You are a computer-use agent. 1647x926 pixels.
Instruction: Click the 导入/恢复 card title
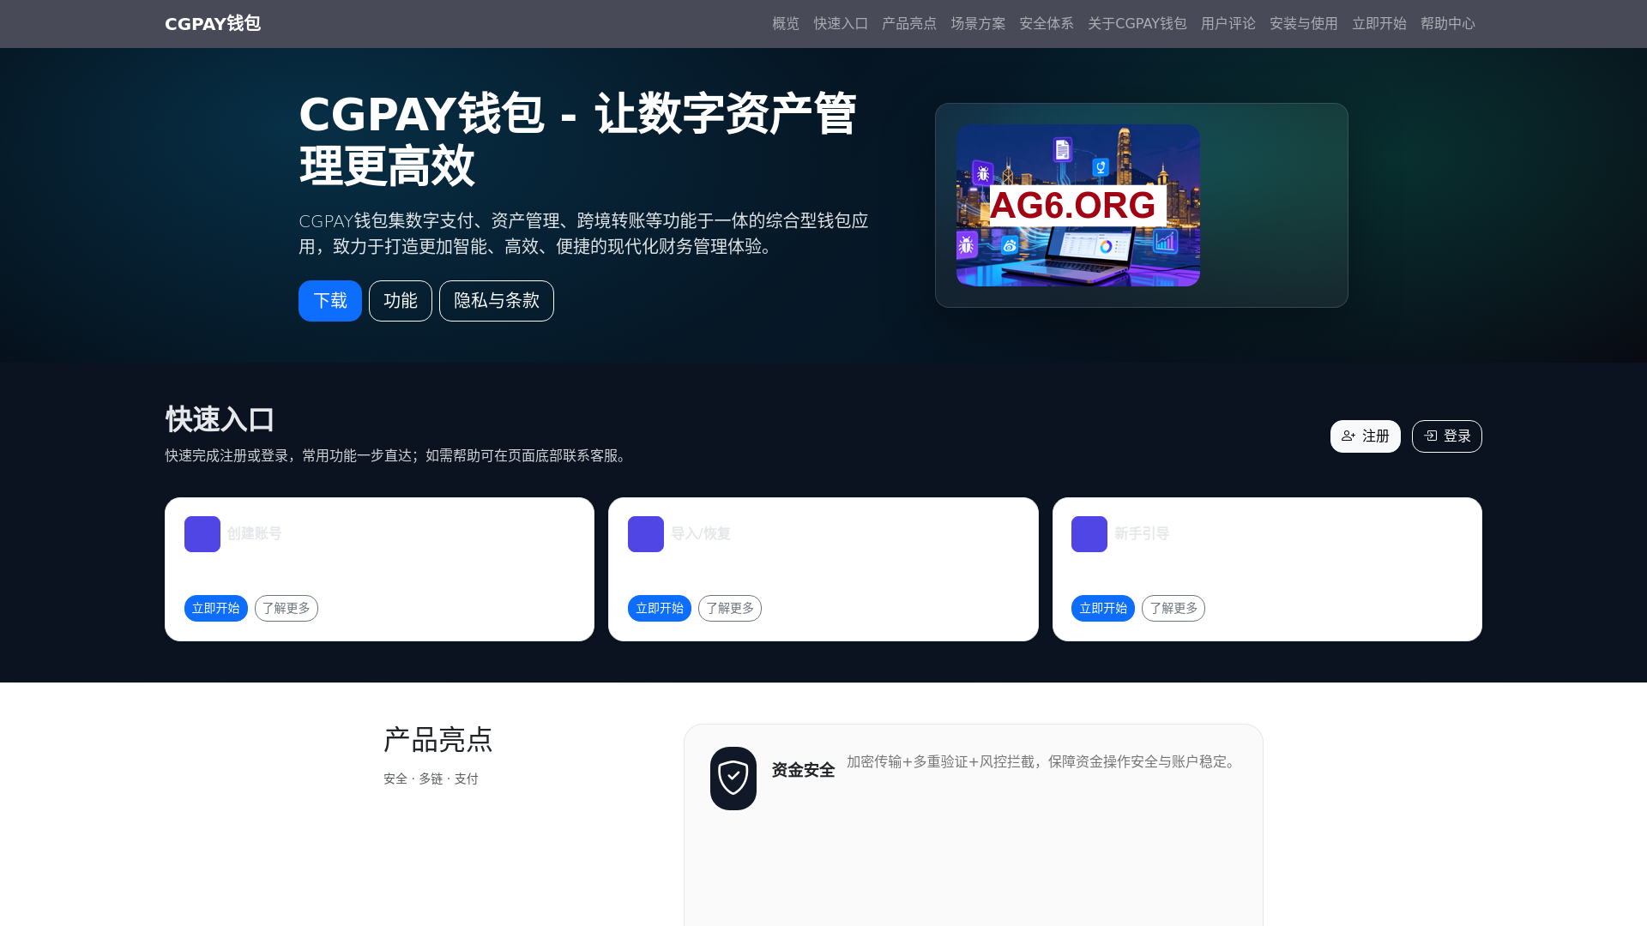click(701, 533)
